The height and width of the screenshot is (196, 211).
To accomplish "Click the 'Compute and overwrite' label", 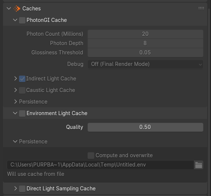I will 124,155.
